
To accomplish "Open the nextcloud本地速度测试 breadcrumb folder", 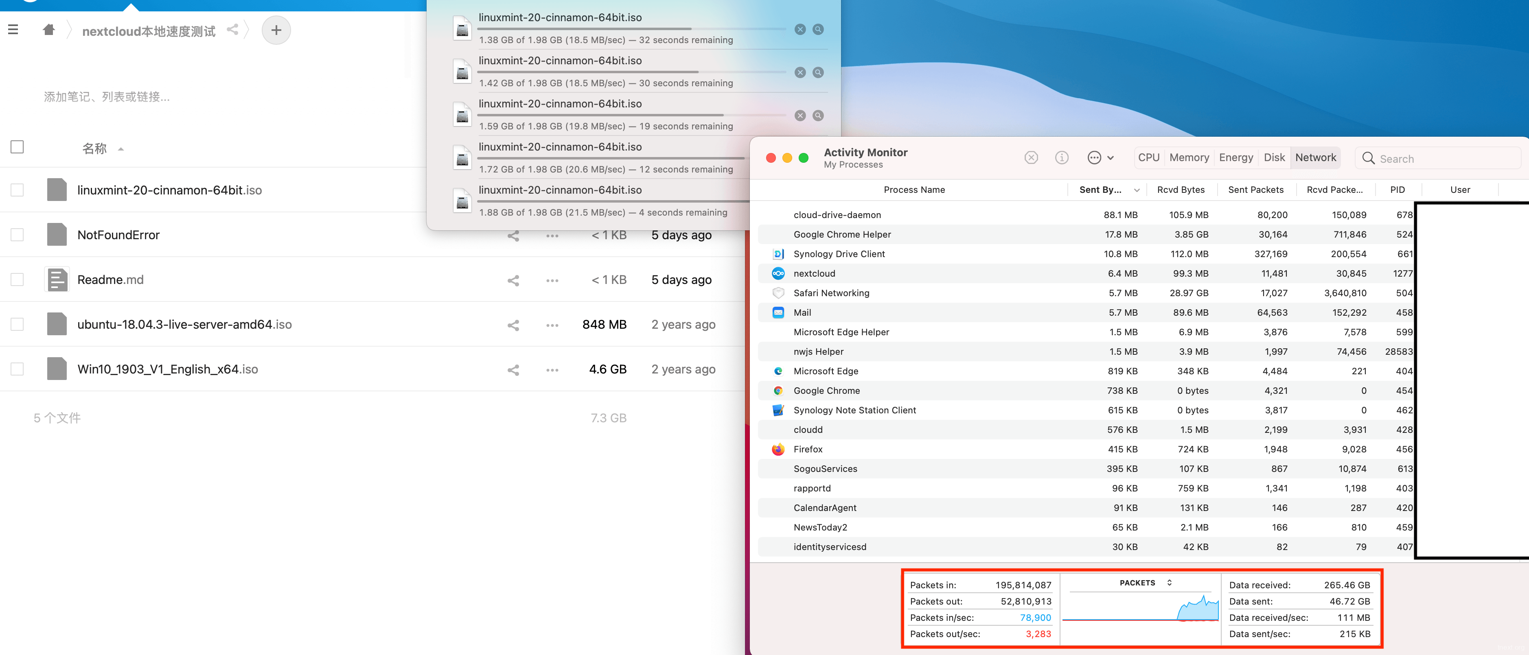I will click(x=149, y=31).
